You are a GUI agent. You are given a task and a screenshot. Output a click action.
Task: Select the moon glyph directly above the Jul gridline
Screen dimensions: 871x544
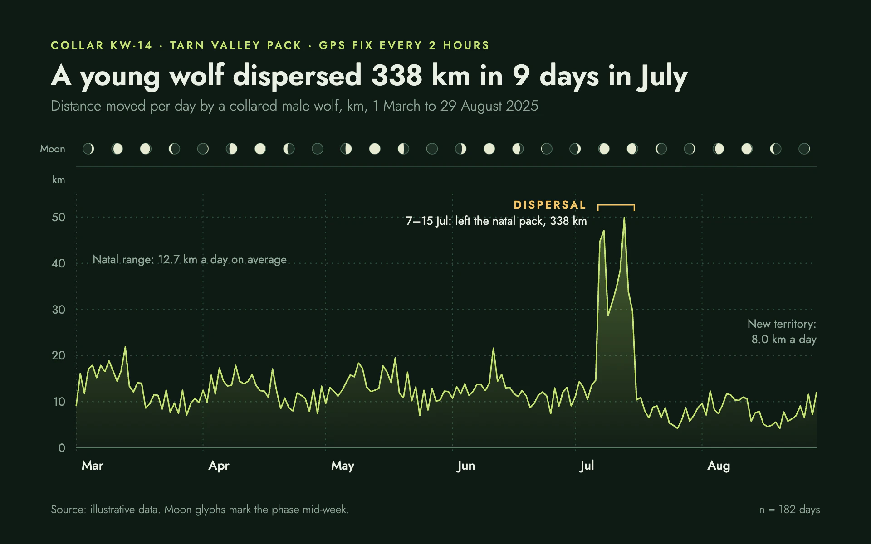point(575,149)
